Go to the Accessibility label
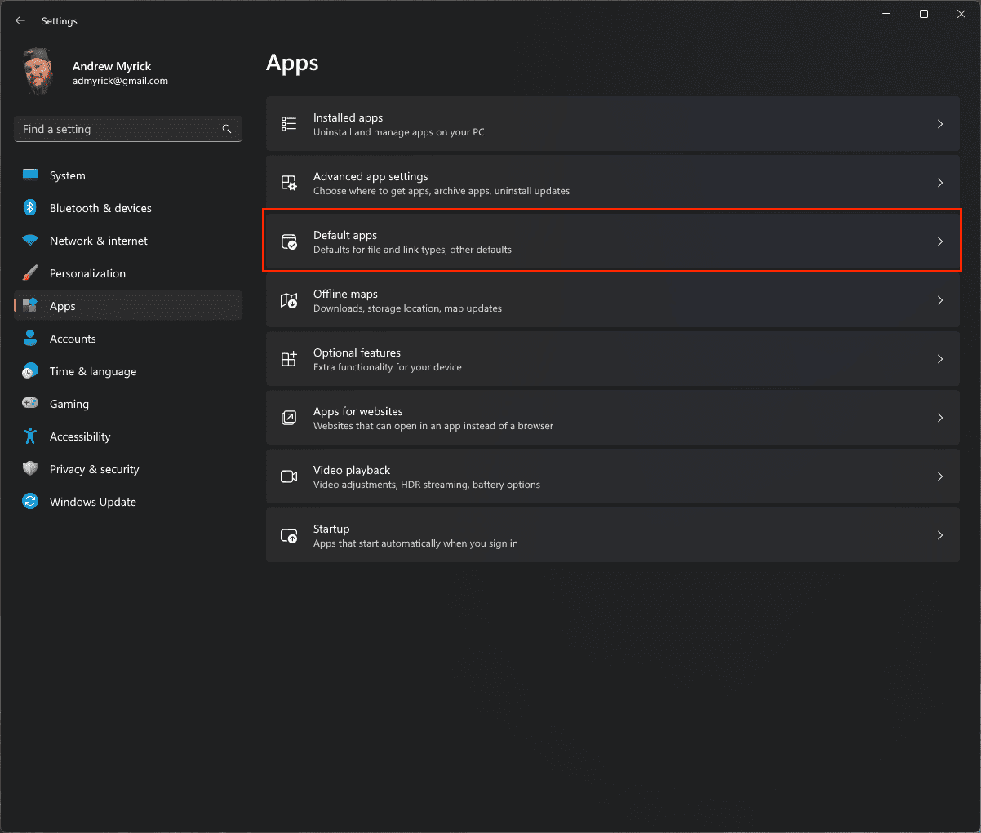Viewport: 981px width, 833px height. tap(80, 436)
